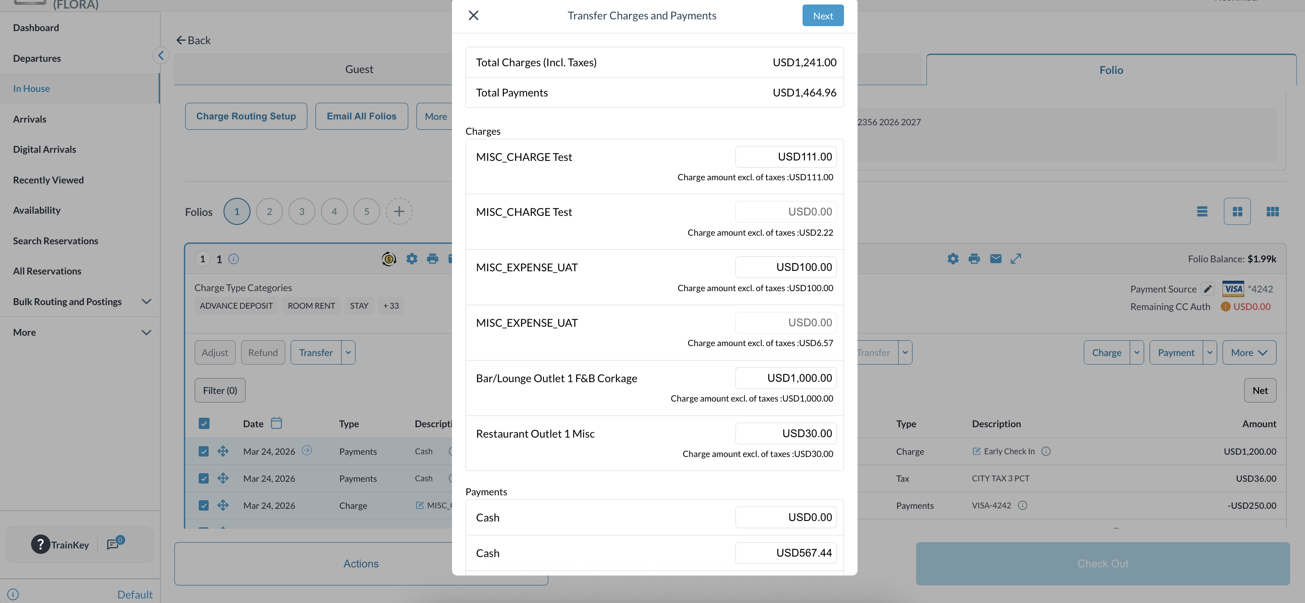The image size is (1305, 603).
Task: Edit the Bar/Lounge Corkage amount field
Action: tap(785, 378)
